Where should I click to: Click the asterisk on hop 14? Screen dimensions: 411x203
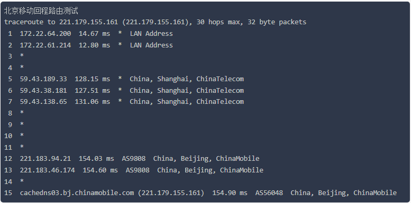22,181
